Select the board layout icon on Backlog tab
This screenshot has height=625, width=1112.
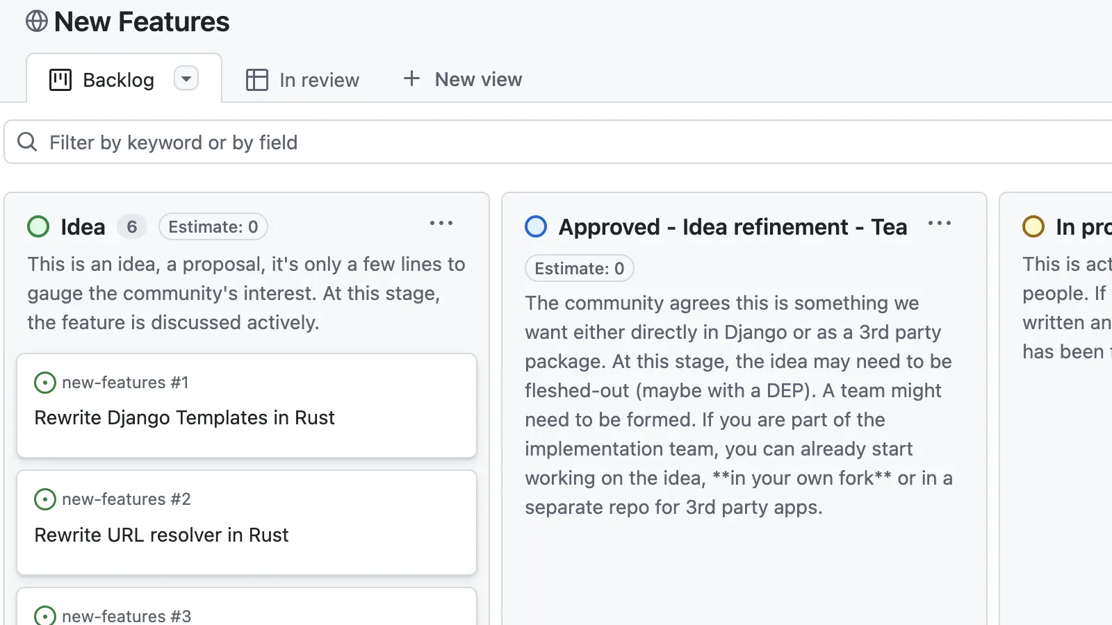60,79
